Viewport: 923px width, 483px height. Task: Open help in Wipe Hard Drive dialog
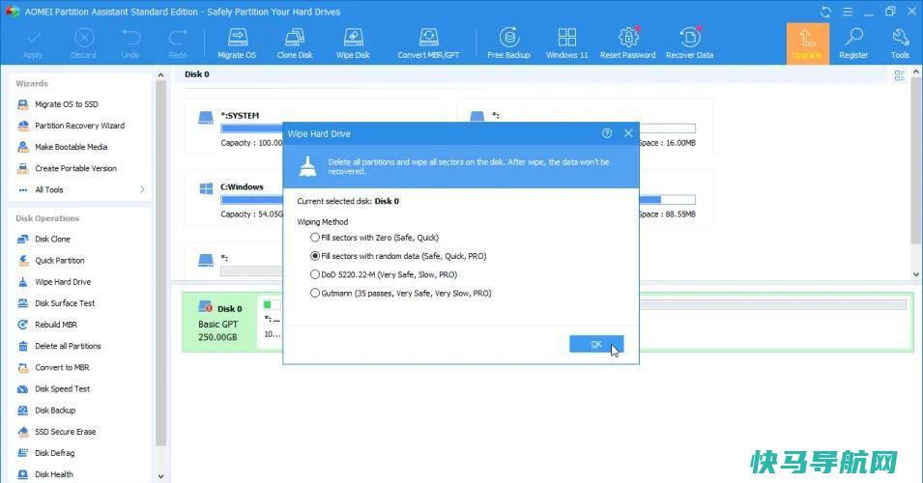(607, 133)
